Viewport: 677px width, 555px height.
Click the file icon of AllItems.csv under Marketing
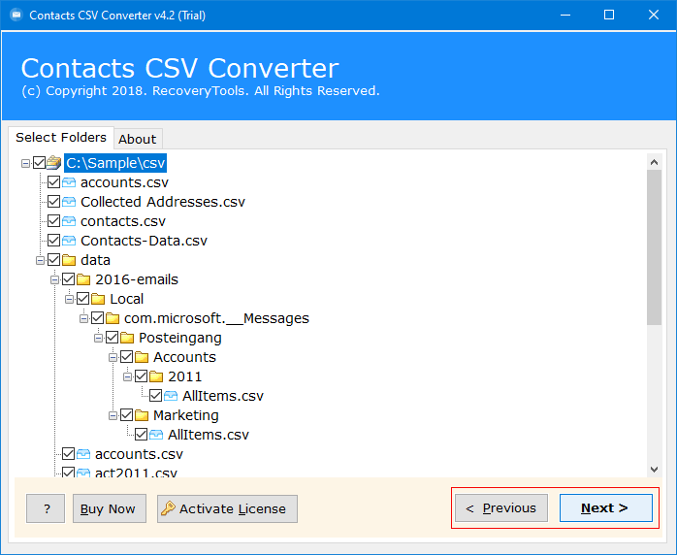click(156, 435)
